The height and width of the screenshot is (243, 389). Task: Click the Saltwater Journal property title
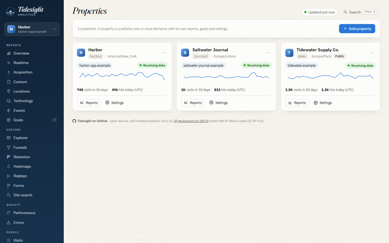click(210, 50)
